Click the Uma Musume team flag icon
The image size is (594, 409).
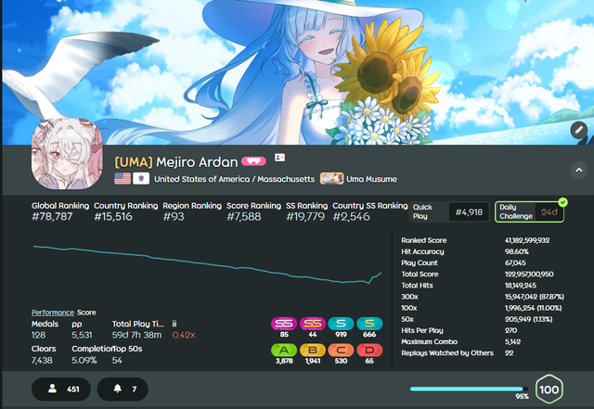(331, 178)
